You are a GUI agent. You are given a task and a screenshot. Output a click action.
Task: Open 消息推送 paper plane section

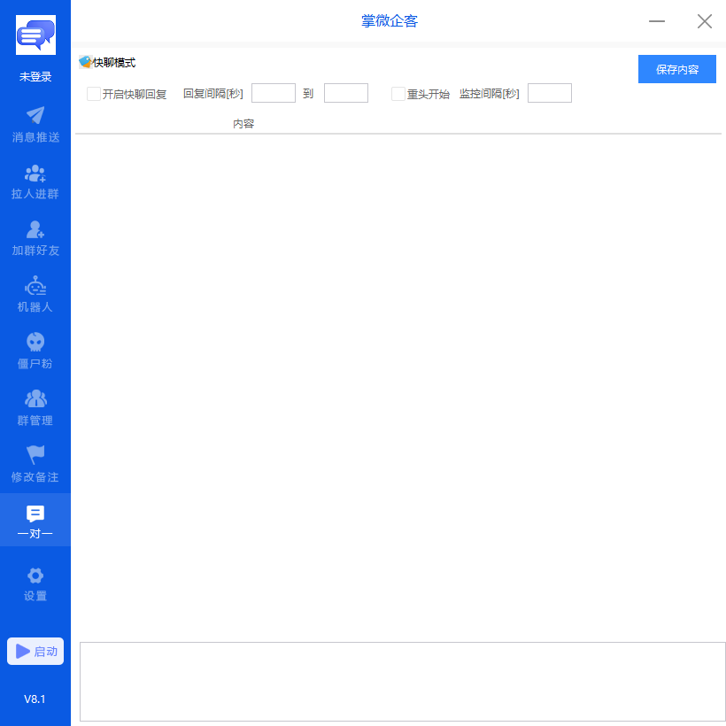coord(35,125)
